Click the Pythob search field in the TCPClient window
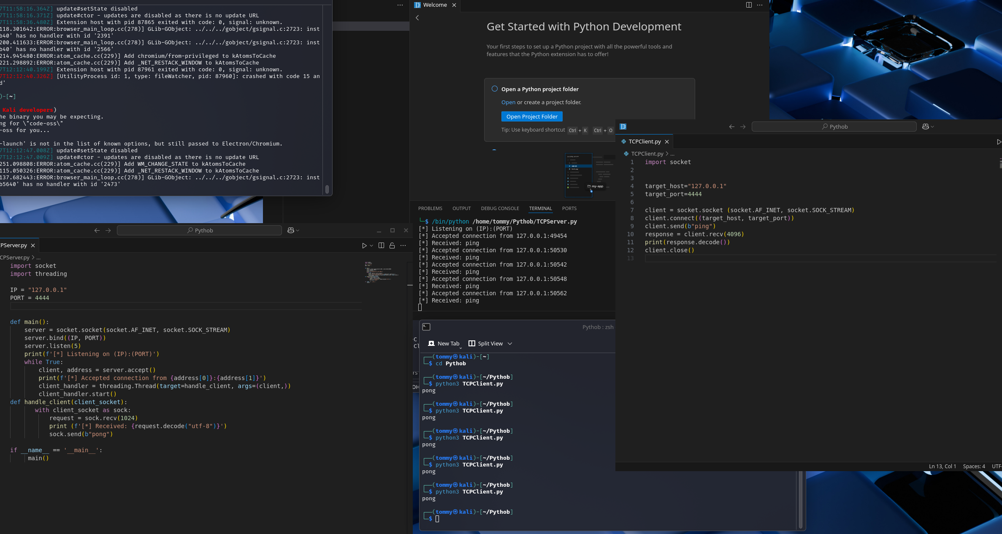Viewport: 1002px width, 534px height. pyautogui.click(x=834, y=127)
